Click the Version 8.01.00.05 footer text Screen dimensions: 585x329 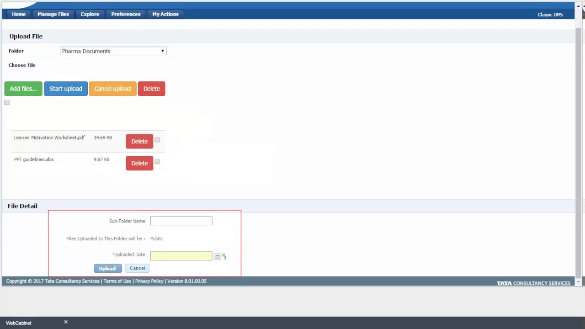pyautogui.click(x=187, y=281)
